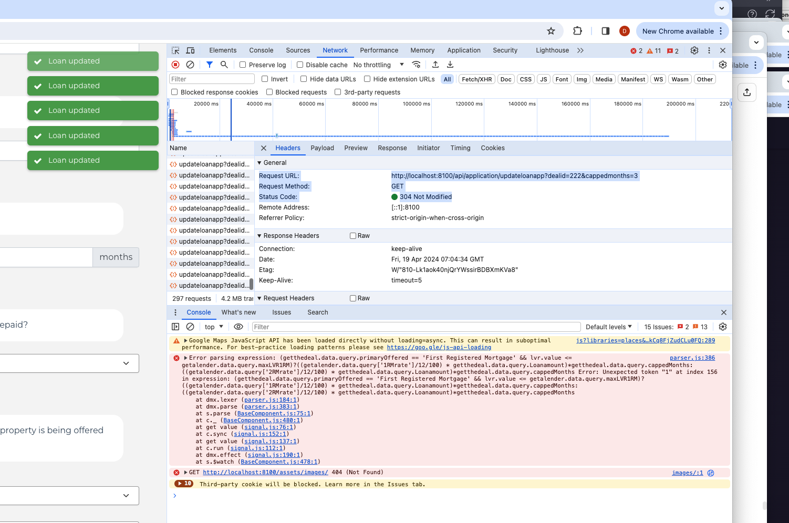The height and width of the screenshot is (523, 789).
Task: Bookmark this page with star icon
Action: (x=551, y=31)
